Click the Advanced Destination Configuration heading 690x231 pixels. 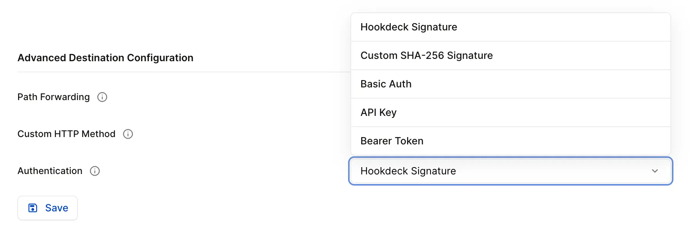[105, 58]
